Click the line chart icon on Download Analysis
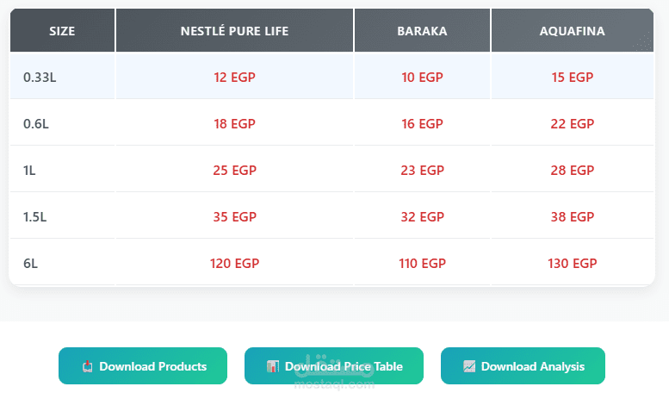Viewport: 669px width, 399px height. 469,366
